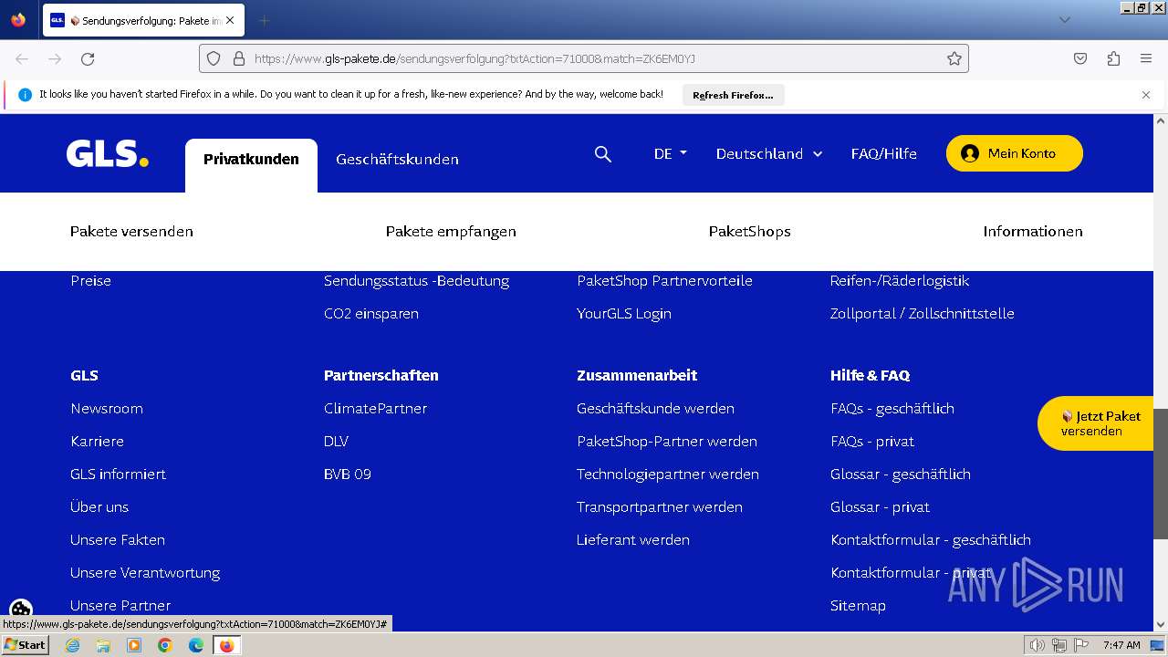This screenshot has width=1168, height=657.
Task: Open the Firefox extensions icon
Action: (1113, 58)
